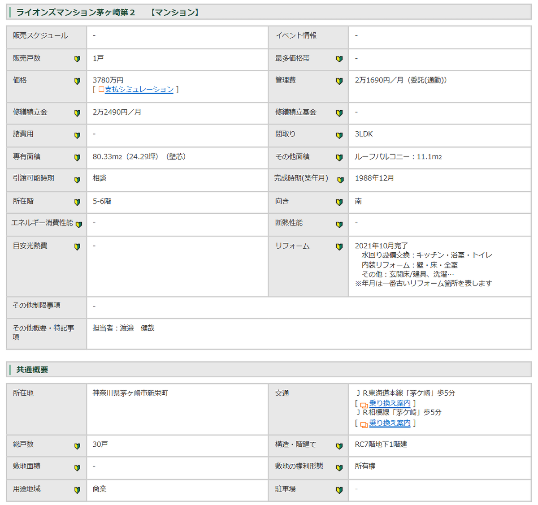This screenshot has height=505, width=538.
Task: Open the help icon for エネルギー消費性能
Action: [x=79, y=224]
